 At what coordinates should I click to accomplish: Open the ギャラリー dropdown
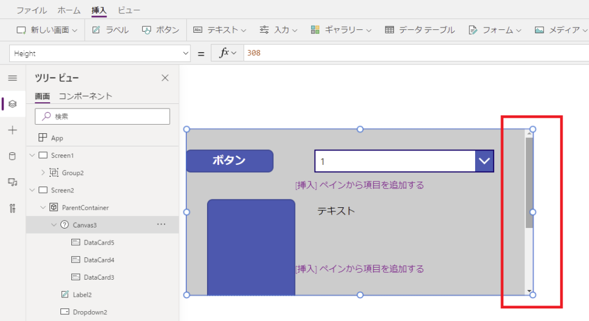pos(341,30)
